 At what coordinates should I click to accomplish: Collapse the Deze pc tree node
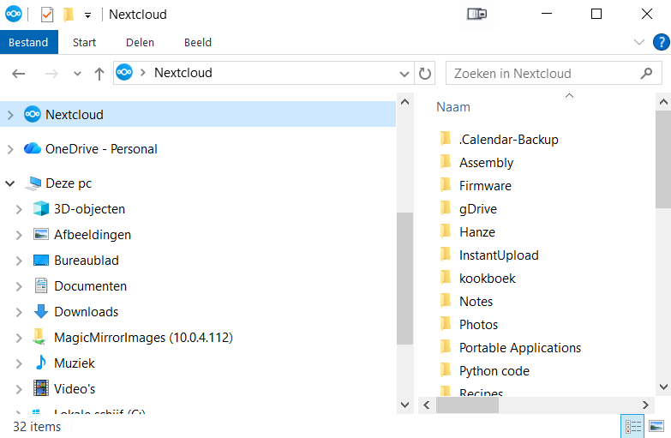[x=10, y=183]
